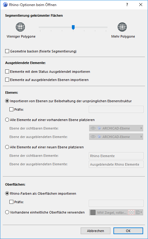The width and height of the screenshot is (148, 239).
Task: Click the Rhino Elemente text field
Action: [x=116, y=156]
